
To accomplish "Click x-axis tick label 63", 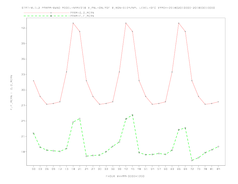I will point(172,169).
